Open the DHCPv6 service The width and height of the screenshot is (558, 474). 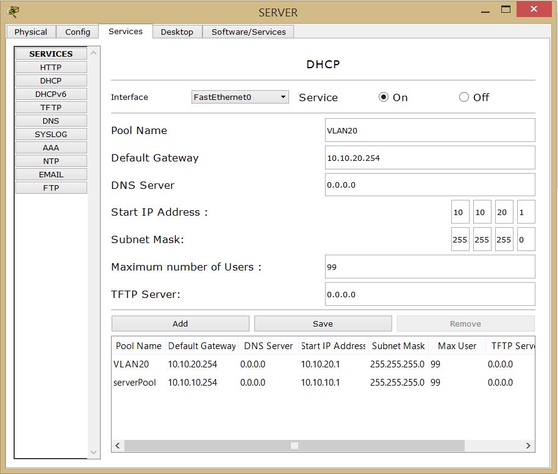[51, 94]
